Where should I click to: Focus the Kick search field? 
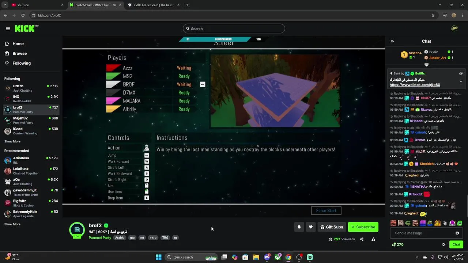coord(234,28)
